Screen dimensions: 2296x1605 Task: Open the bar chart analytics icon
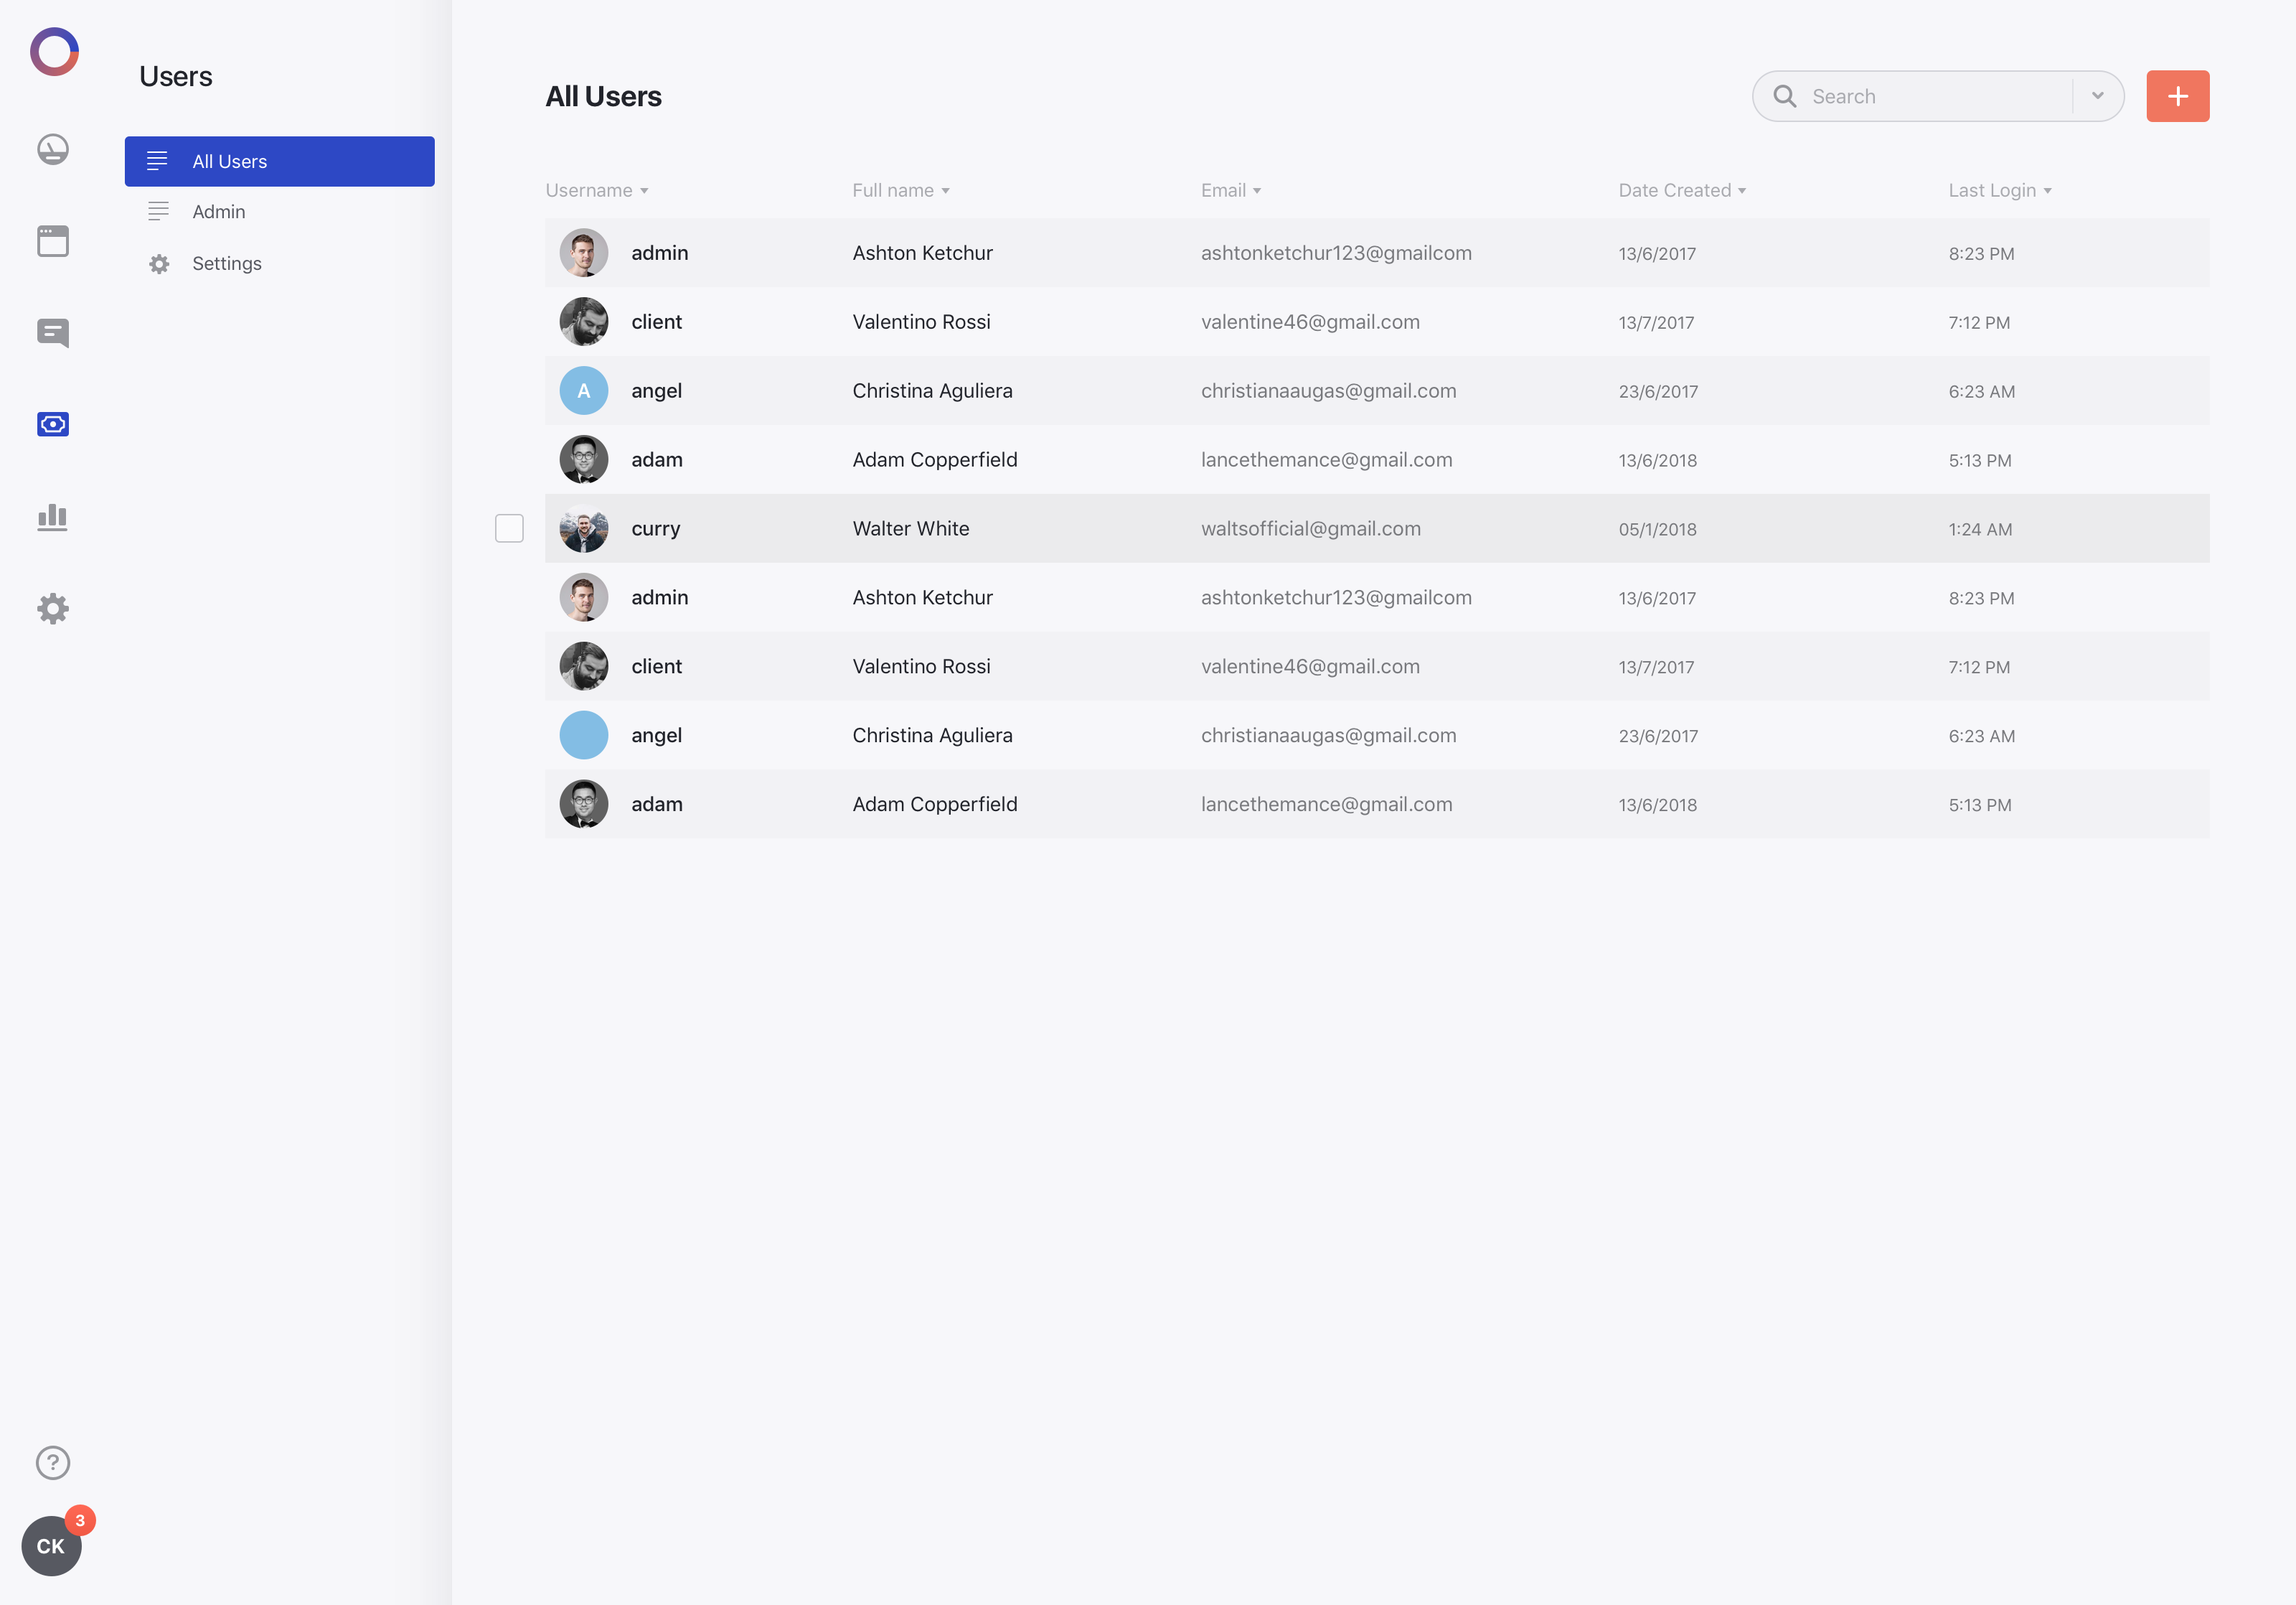[52, 516]
